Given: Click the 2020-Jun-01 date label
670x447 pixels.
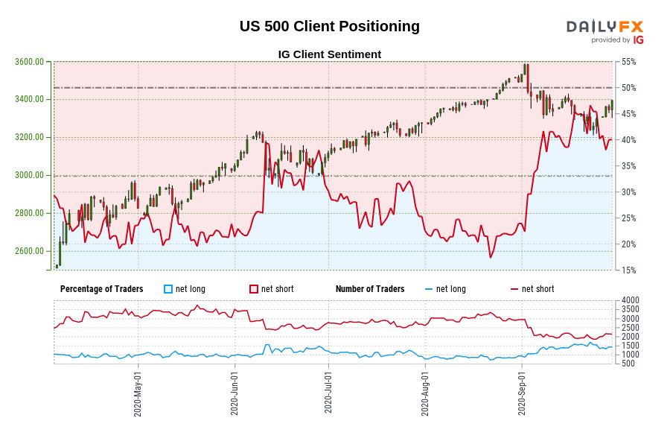Looking at the screenshot, I should point(234,393).
